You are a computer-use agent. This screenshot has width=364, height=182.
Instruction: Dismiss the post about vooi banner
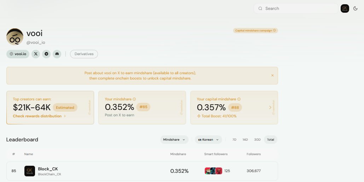coord(272,76)
